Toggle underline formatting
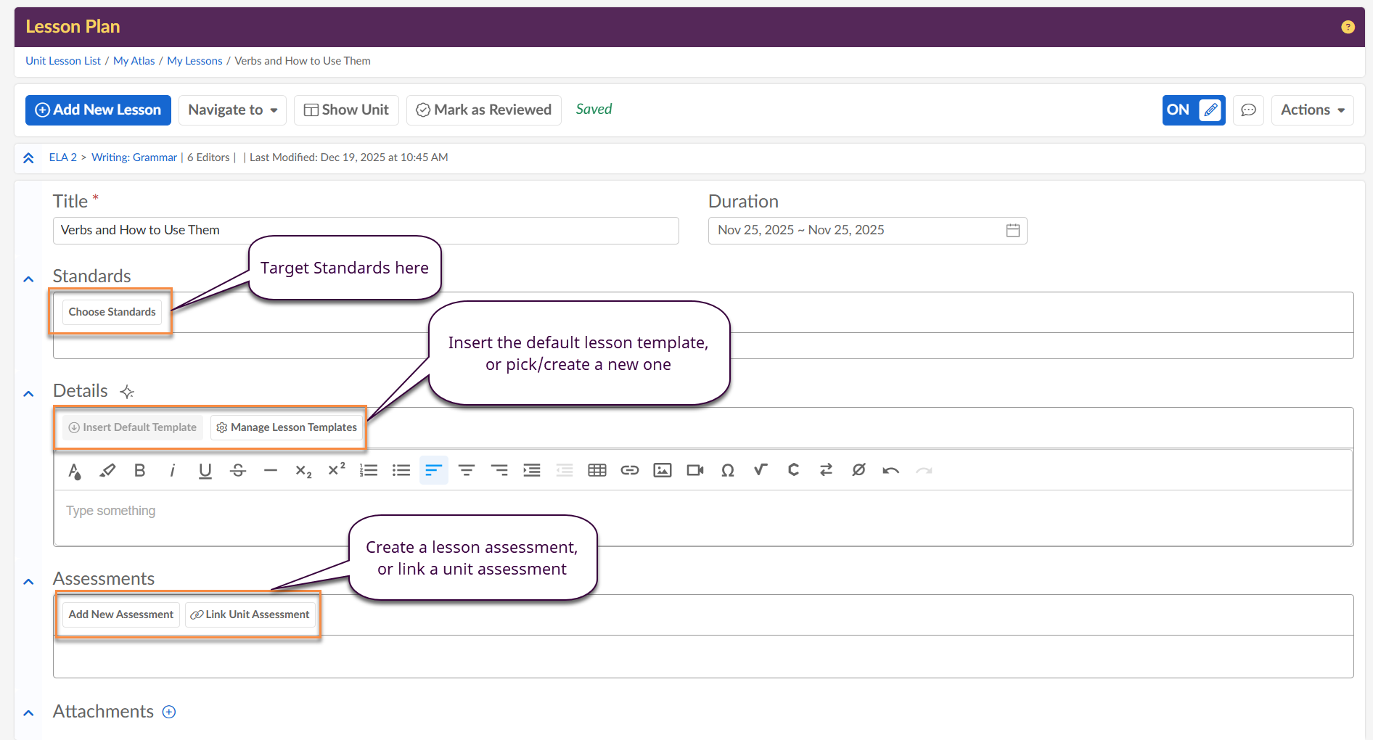 (205, 471)
